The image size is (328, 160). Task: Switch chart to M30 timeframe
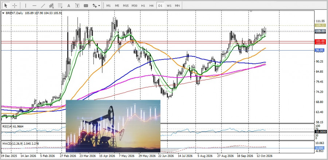pyautogui.click(x=134, y=6)
